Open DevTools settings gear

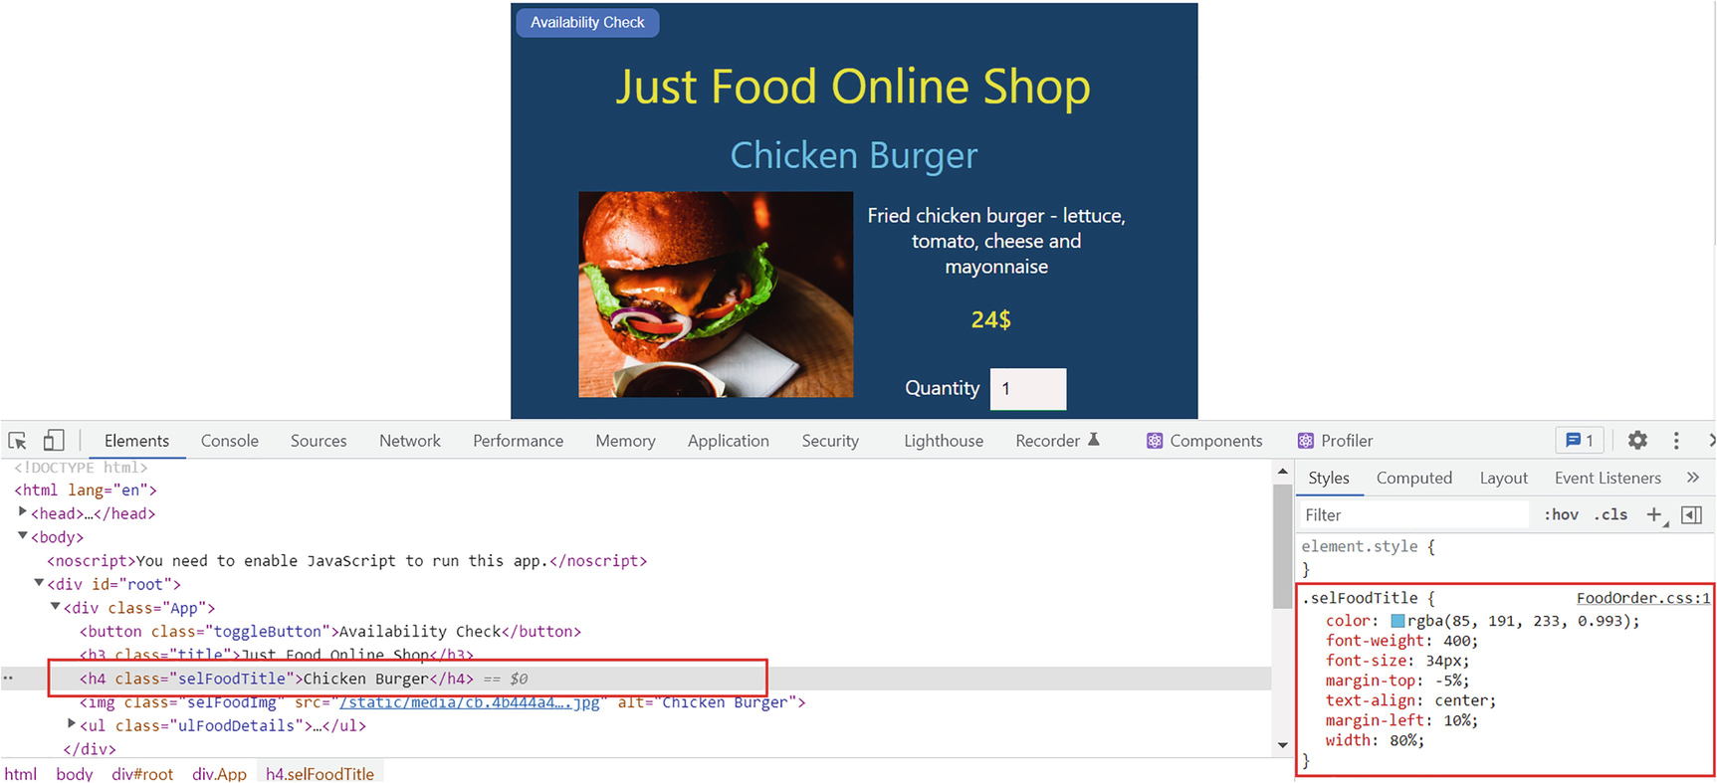1637,440
